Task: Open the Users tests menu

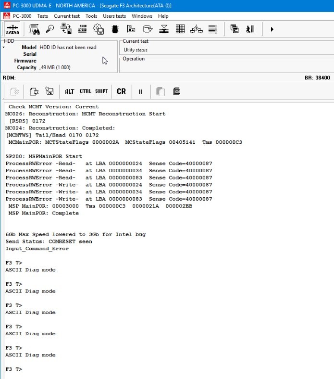Action: 114,16
